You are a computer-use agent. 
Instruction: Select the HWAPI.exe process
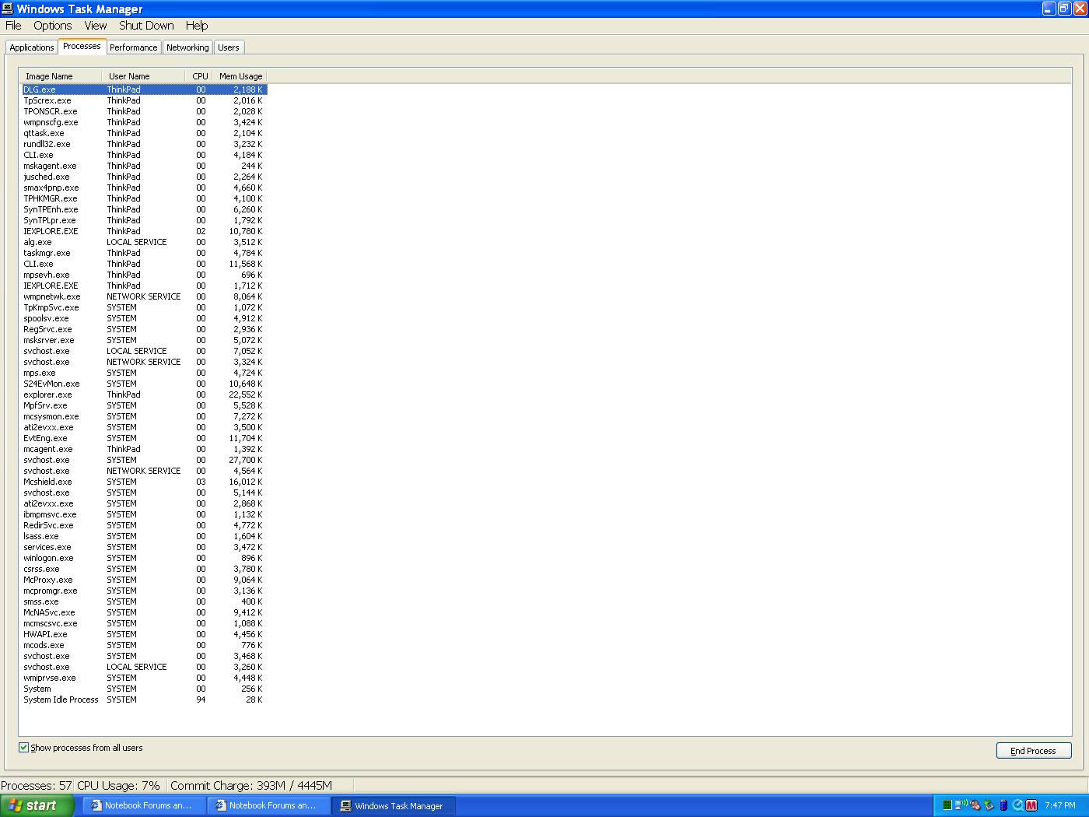pos(145,634)
